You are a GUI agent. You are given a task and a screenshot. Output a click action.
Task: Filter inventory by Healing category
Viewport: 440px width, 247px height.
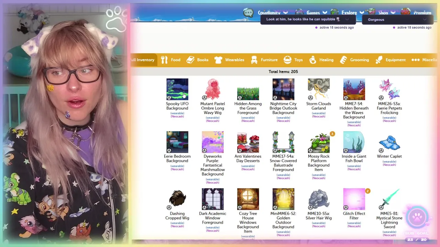(321, 60)
